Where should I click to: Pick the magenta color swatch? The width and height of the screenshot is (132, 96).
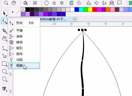point(99,10)
